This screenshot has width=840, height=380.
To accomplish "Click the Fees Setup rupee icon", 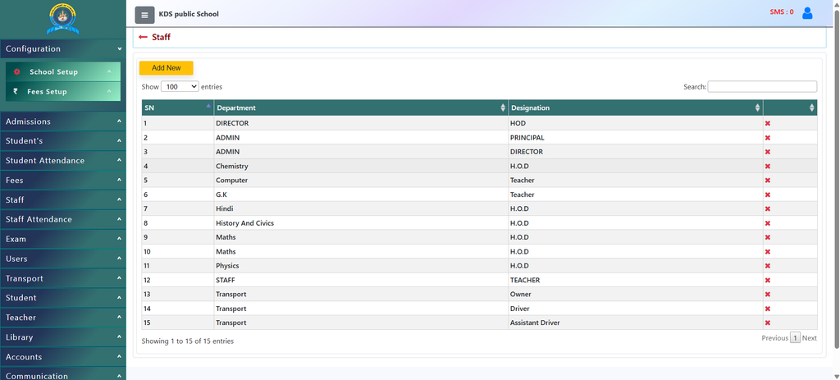I will [x=16, y=92].
